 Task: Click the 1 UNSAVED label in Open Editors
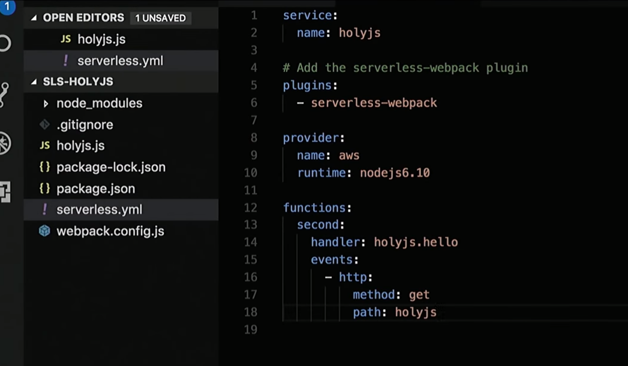[160, 18]
